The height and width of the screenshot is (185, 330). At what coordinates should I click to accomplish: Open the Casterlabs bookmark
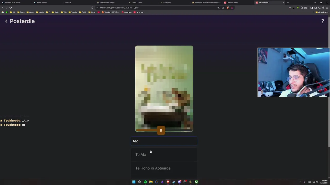coord(126,12)
